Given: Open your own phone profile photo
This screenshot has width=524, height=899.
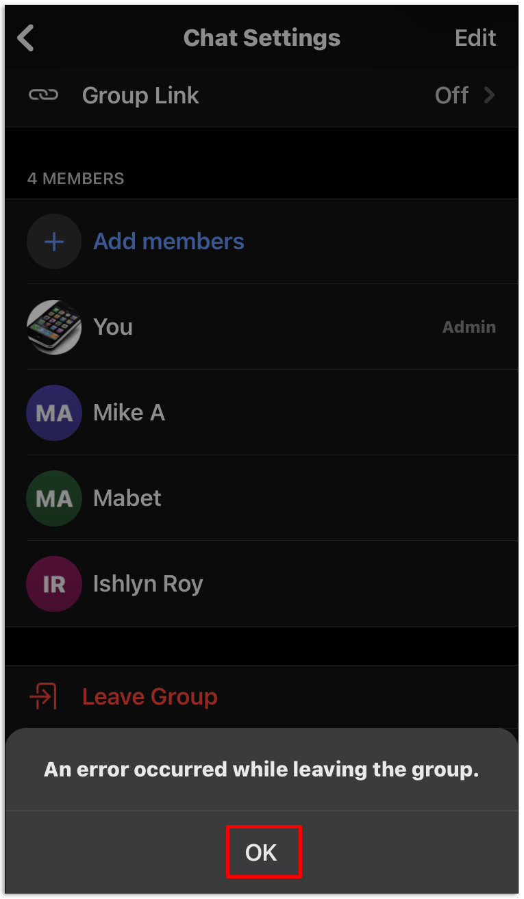Looking at the screenshot, I should coord(53,327).
